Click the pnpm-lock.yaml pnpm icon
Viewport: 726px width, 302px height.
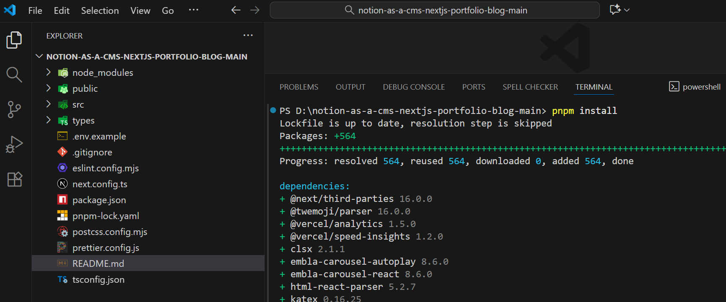[62, 216]
